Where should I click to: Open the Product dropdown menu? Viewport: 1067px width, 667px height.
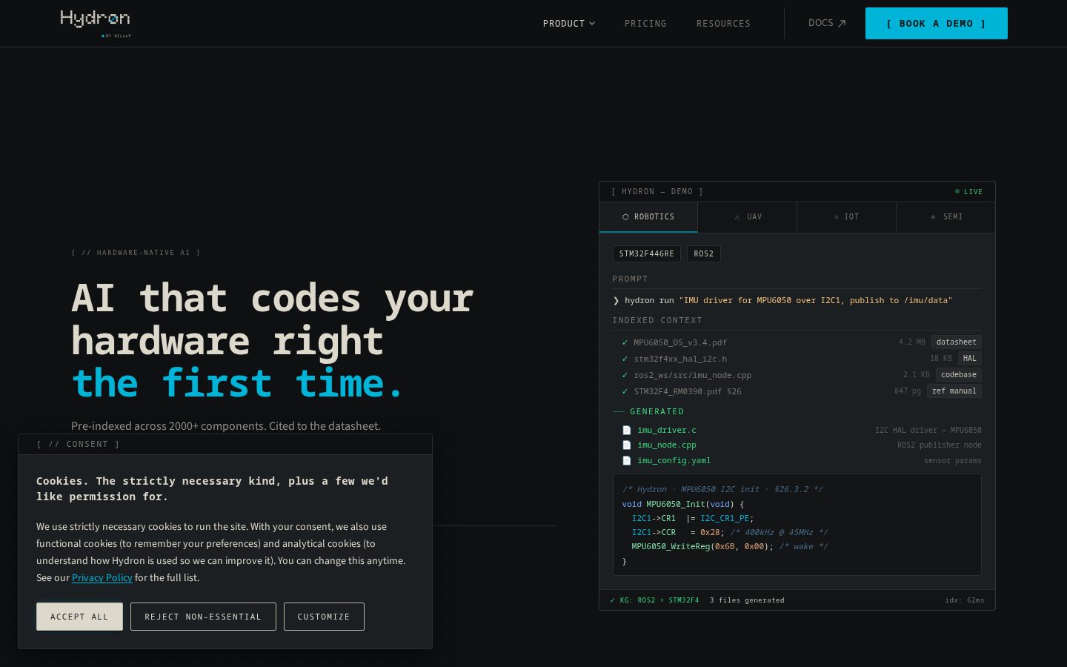[x=569, y=24]
